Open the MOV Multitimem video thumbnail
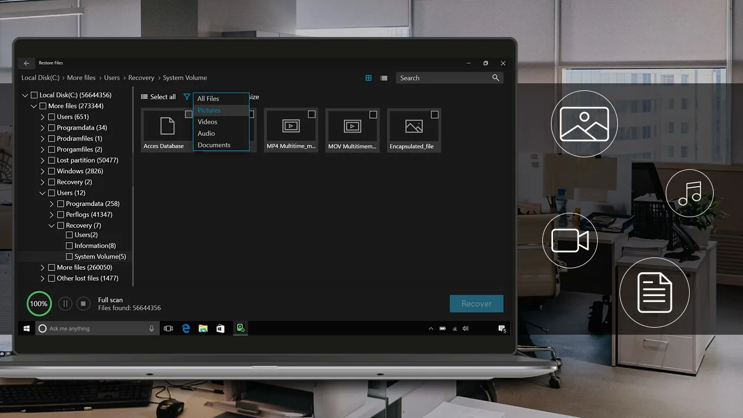This screenshot has height=418, width=743. (x=352, y=130)
